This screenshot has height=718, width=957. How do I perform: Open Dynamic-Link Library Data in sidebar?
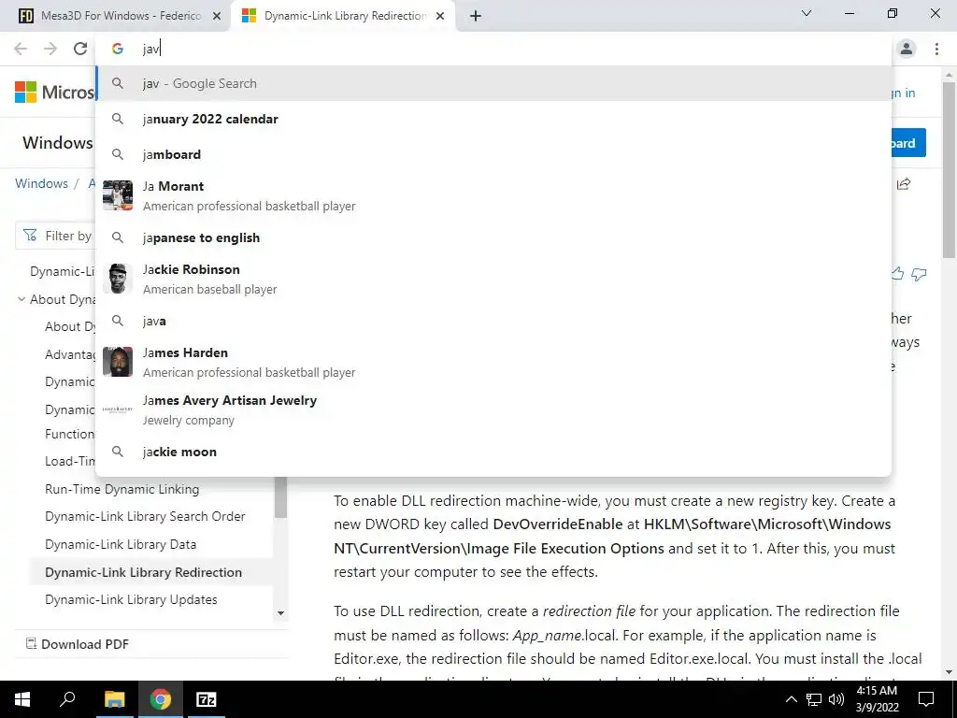[121, 545]
